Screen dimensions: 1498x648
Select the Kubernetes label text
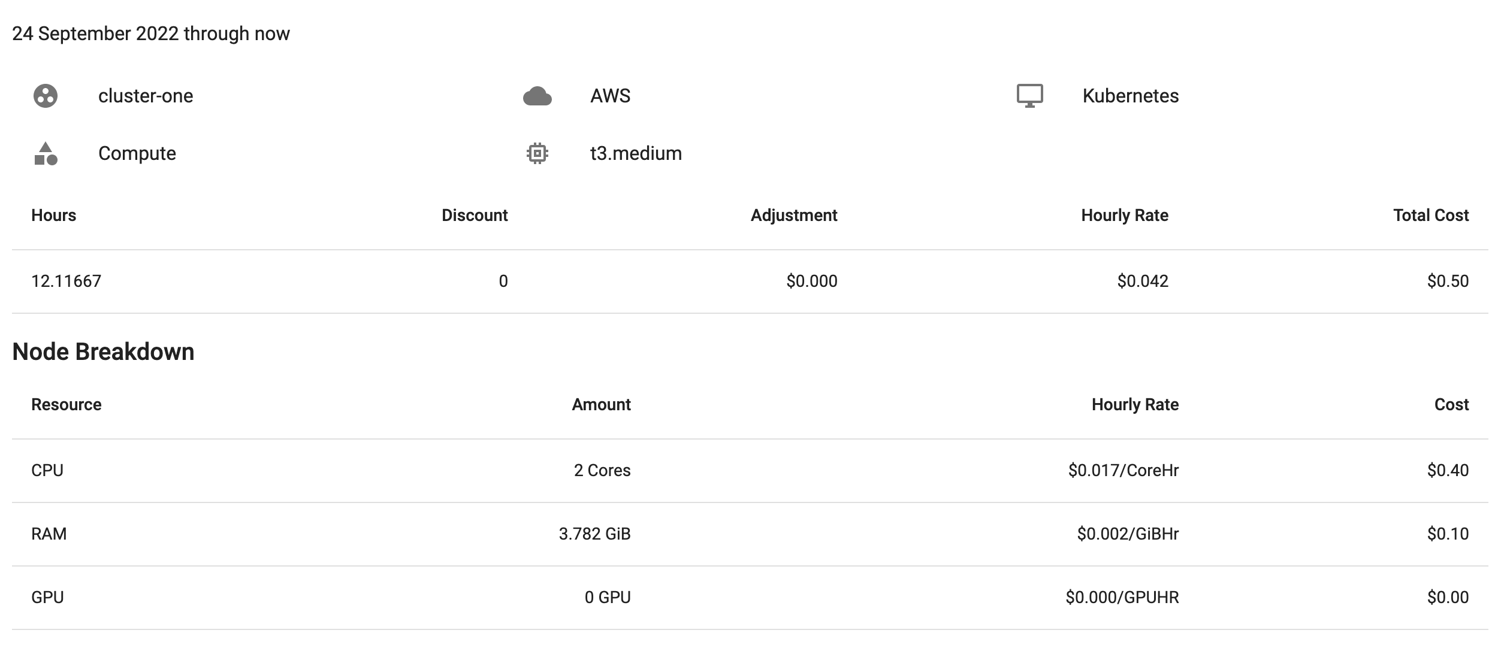1131,96
